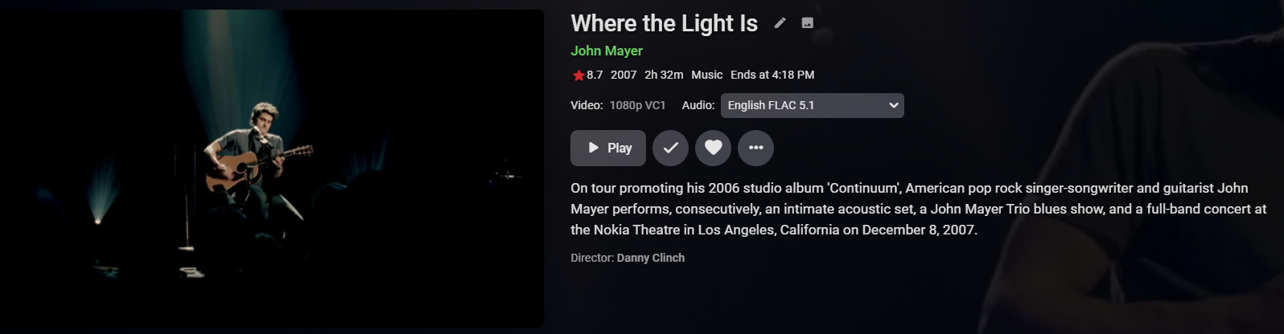
Task: Toggle the heart favorite button
Action: [713, 148]
